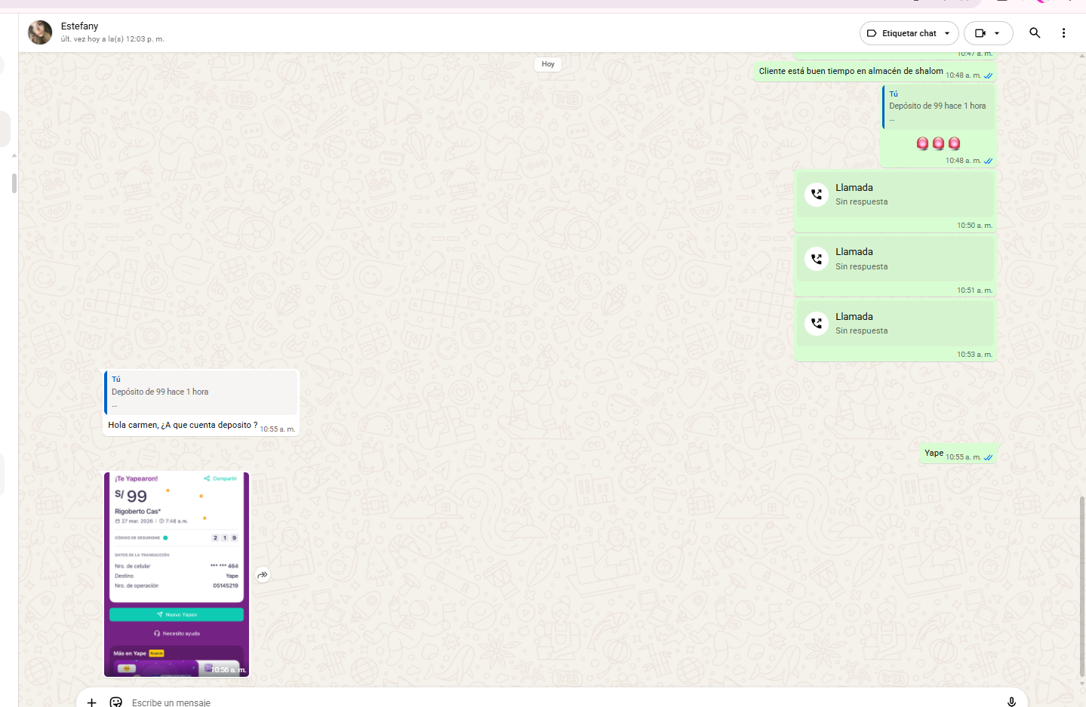Click the sent 'Yape' message bubble

(934, 453)
